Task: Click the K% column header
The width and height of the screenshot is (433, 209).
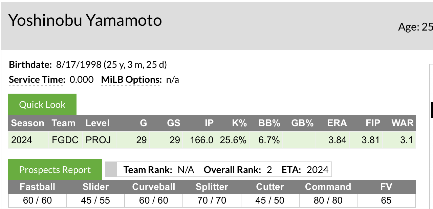Action: coord(239,123)
